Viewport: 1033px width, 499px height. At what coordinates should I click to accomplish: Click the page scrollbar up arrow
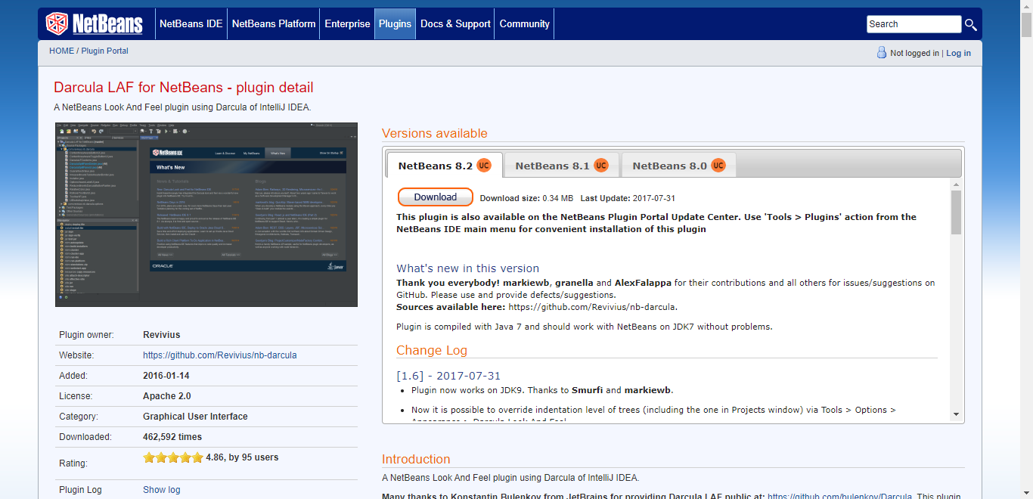1026,6
